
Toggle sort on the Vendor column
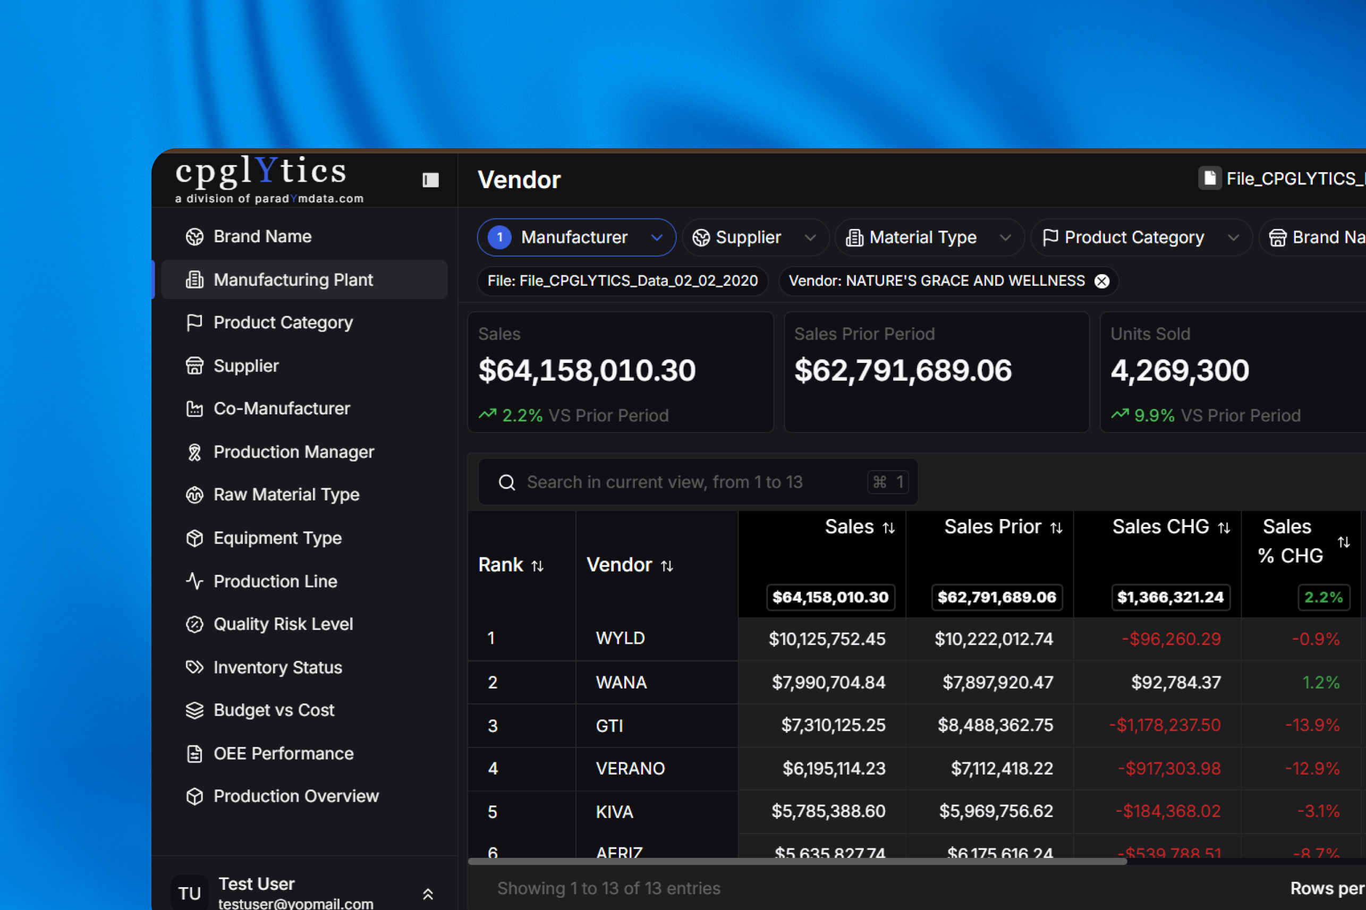[667, 566]
